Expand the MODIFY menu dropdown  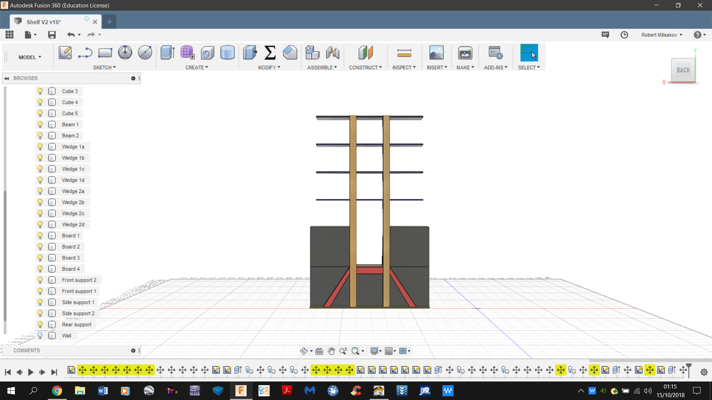pos(269,67)
